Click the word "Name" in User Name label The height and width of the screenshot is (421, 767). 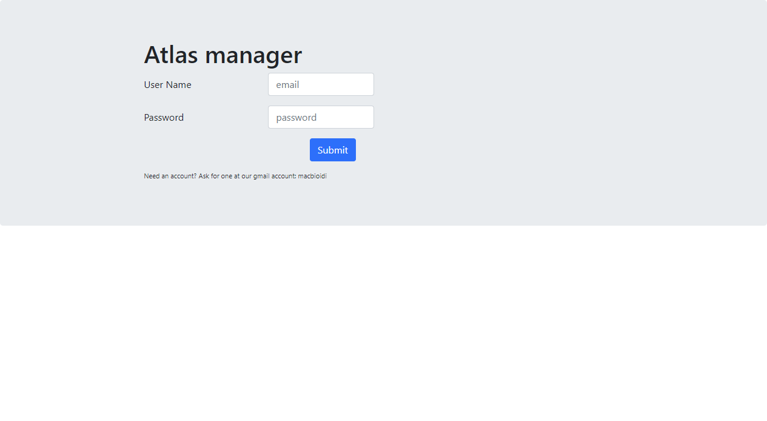179,85
